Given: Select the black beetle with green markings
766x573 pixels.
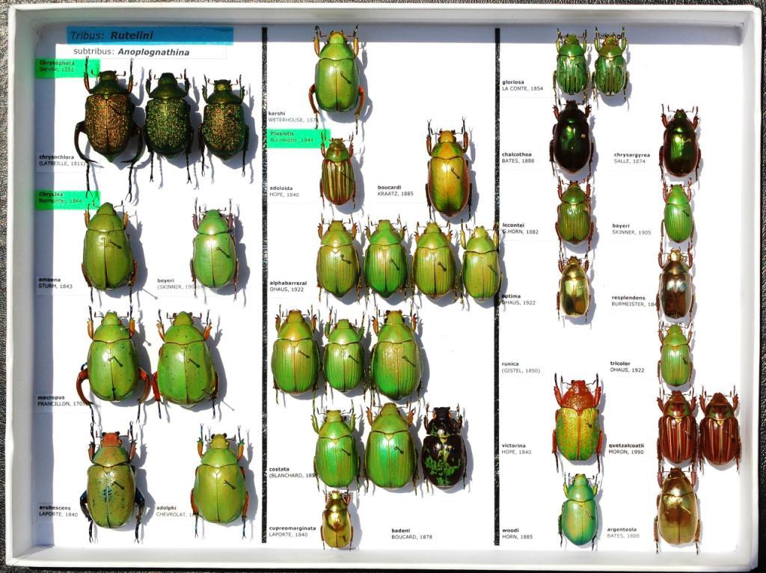Looking at the screenshot, I should coord(443,448).
